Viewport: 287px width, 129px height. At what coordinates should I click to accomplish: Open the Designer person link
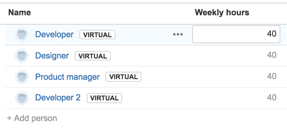pyautogui.click(x=52, y=56)
